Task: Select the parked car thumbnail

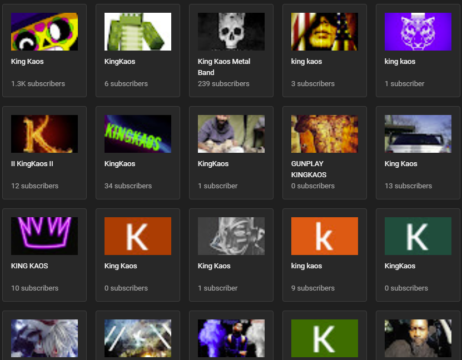Action: pyautogui.click(x=418, y=134)
